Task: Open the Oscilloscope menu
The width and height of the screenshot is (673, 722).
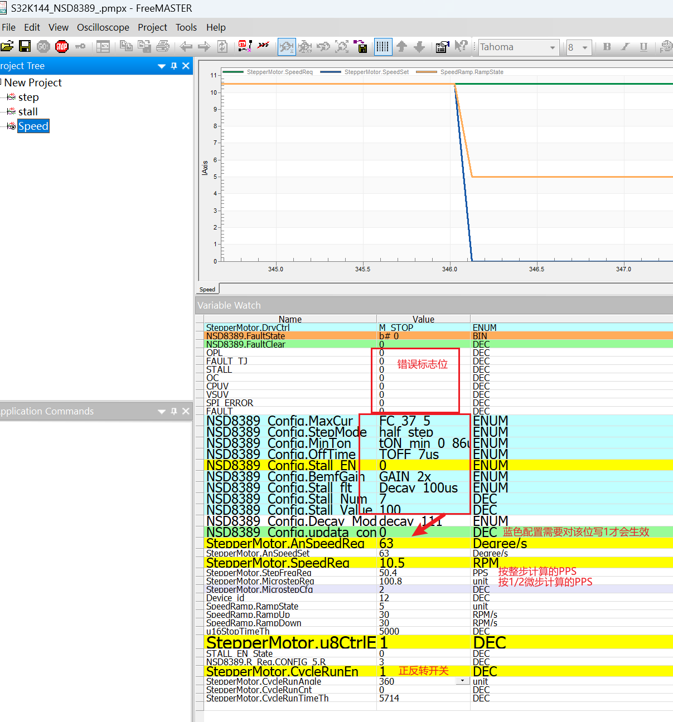Action: [x=103, y=27]
